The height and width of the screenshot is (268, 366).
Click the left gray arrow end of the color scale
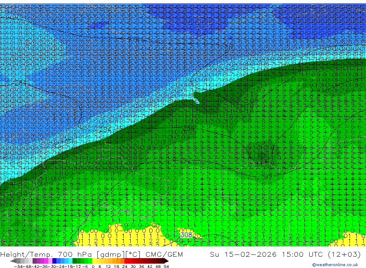click(x=13, y=261)
